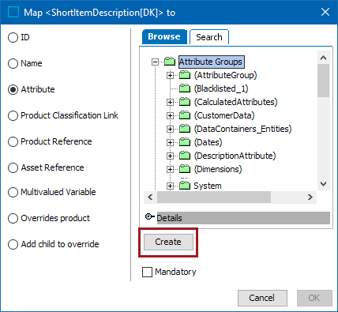
Task: Enable the Mandatory checkbox
Action: (x=147, y=272)
